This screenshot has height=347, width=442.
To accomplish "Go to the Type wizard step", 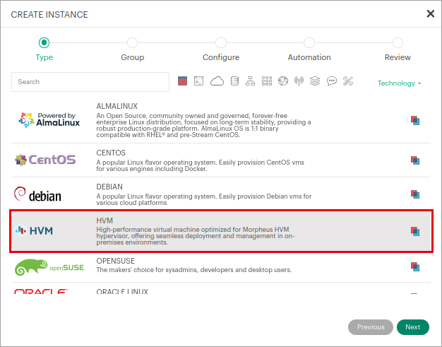I will [x=44, y=57].
